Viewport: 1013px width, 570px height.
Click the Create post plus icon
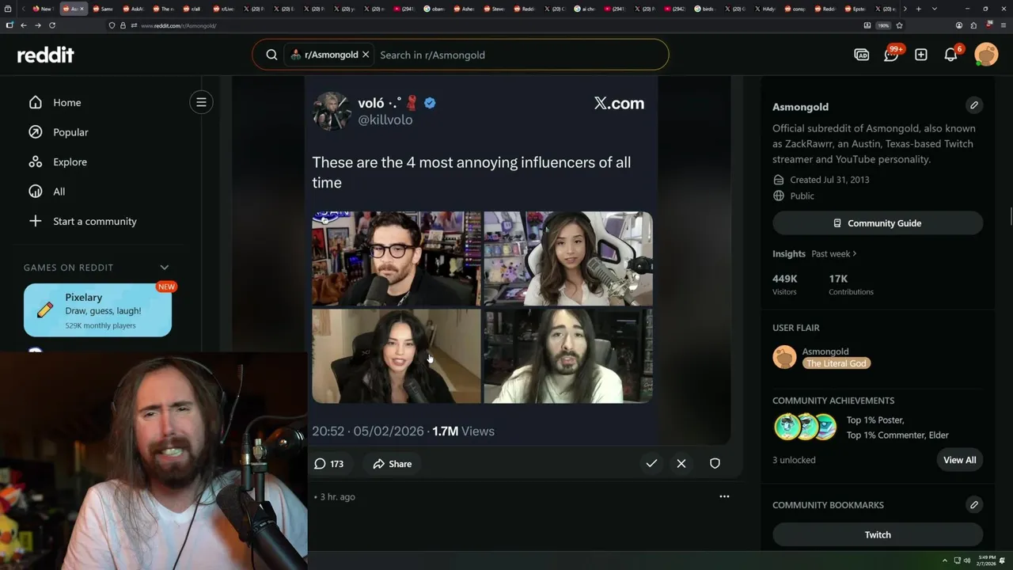coord(921,55)
